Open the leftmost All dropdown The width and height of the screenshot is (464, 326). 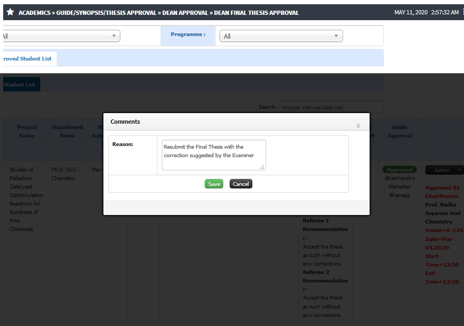60,36
